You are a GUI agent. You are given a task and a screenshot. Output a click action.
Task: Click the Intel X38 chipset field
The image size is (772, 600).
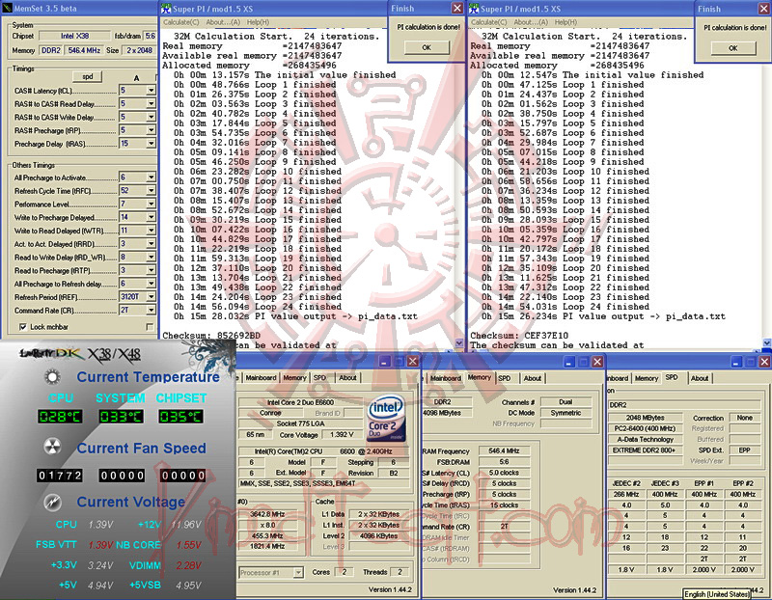pyautogui.click(x=75, y=36)
